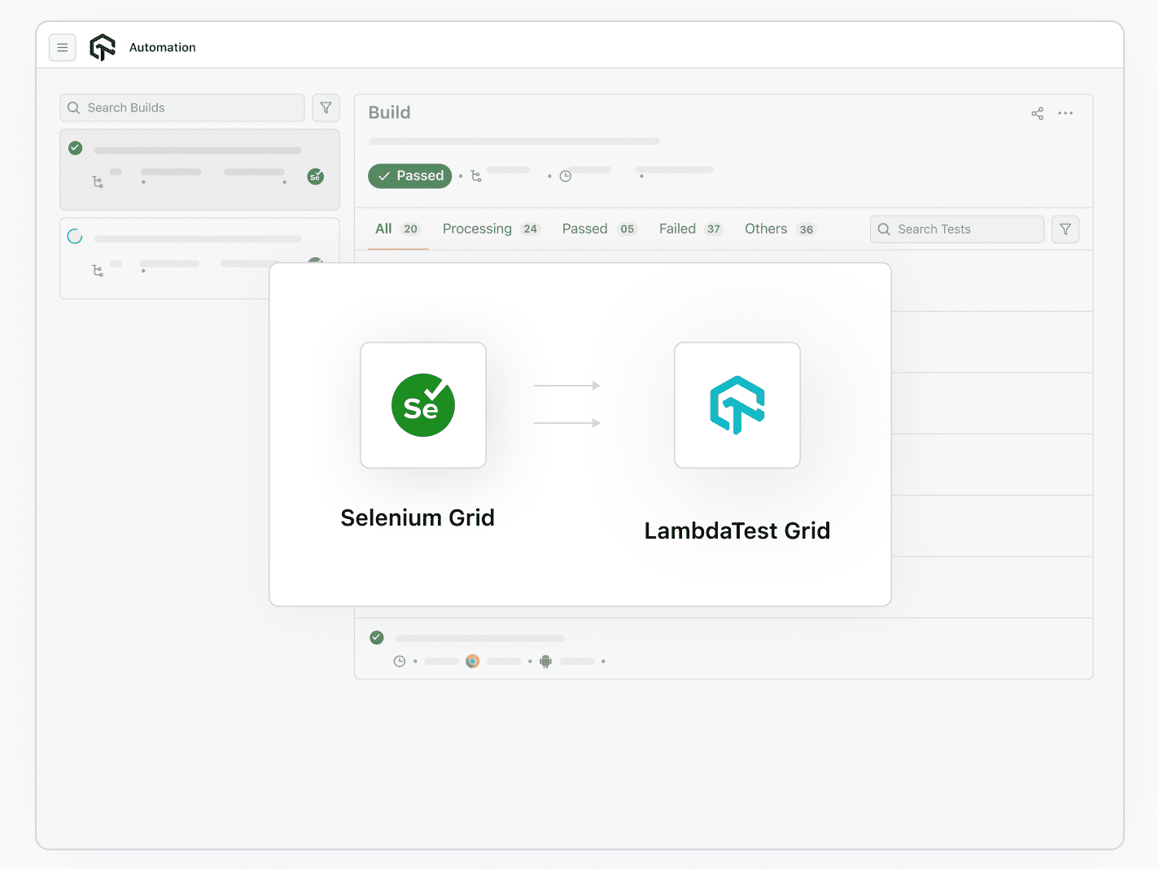Open the hamburger navigation menu
The height and width of the screenshot is (869, 1159).
pos(63,47)
